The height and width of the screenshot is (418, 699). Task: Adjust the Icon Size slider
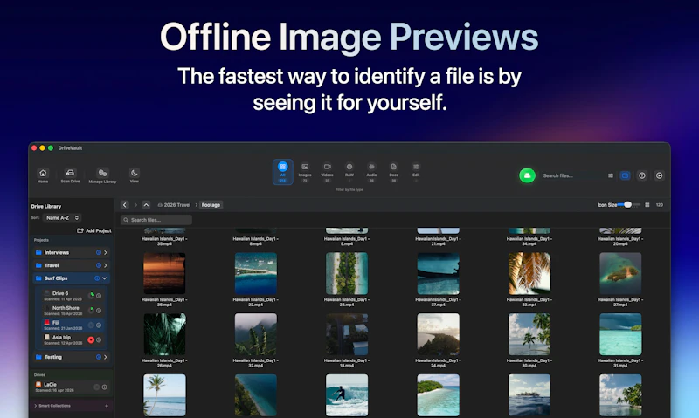[628, 205]
